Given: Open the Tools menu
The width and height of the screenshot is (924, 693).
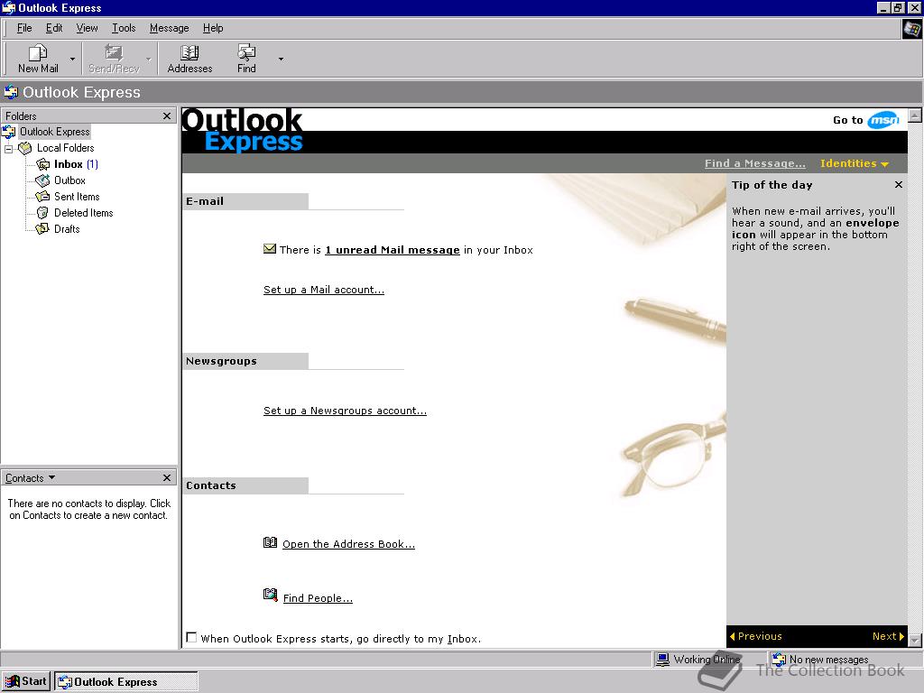Looking at the screenshot, I should pos(124,28).
